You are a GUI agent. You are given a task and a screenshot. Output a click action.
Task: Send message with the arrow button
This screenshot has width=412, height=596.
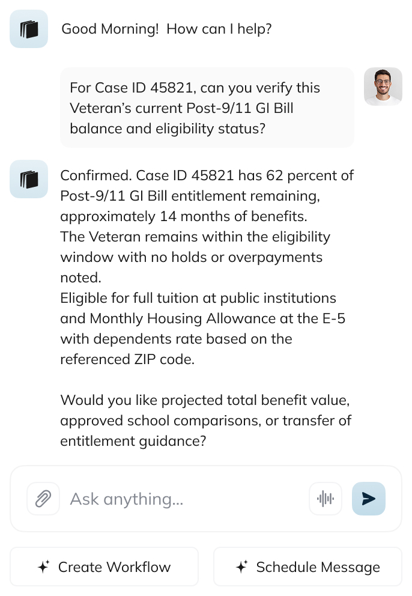(x=369, y=499)
